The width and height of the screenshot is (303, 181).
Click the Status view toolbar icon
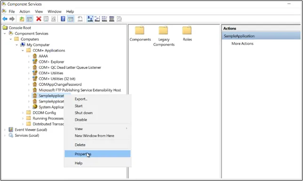click(119, 19)
